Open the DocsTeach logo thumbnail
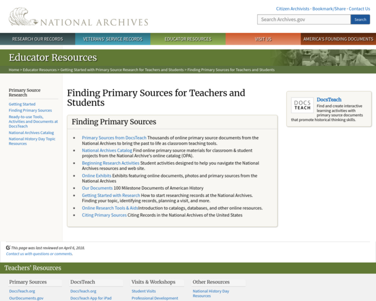The image size is (376, 301). pyautogui.click(x=302, y=105)
